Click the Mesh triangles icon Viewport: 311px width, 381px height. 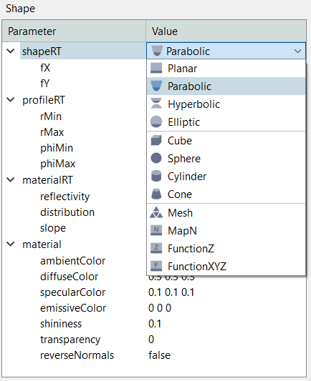coord(156,212)
